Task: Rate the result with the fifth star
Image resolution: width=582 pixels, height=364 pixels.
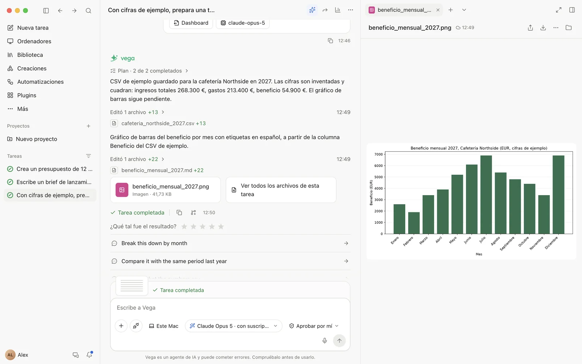Action: click(221, 226)
